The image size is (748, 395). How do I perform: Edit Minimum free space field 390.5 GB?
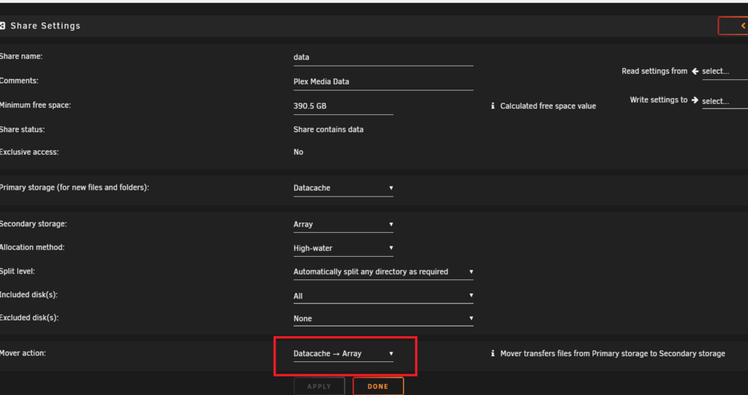(x=343, y=106)
